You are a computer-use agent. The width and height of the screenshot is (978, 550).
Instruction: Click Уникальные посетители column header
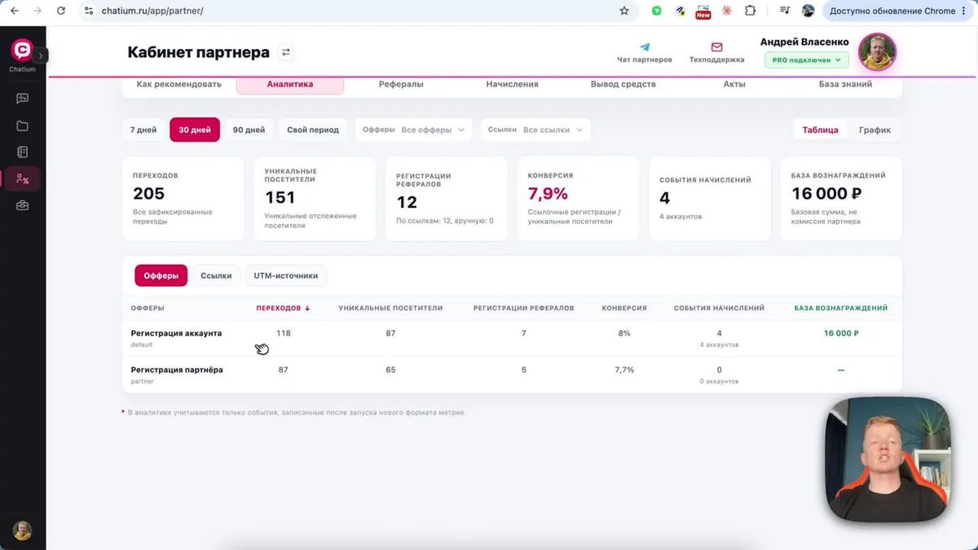pyautogui.click(x=390, y=308)
